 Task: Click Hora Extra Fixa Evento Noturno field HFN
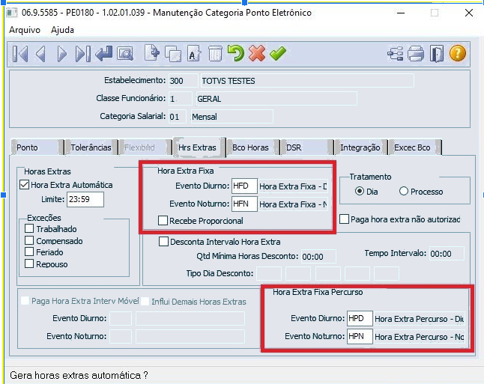point(244,204)
